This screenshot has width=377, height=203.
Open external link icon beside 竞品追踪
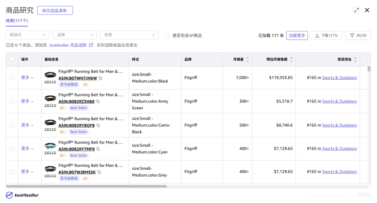click(x=91, y=45)
